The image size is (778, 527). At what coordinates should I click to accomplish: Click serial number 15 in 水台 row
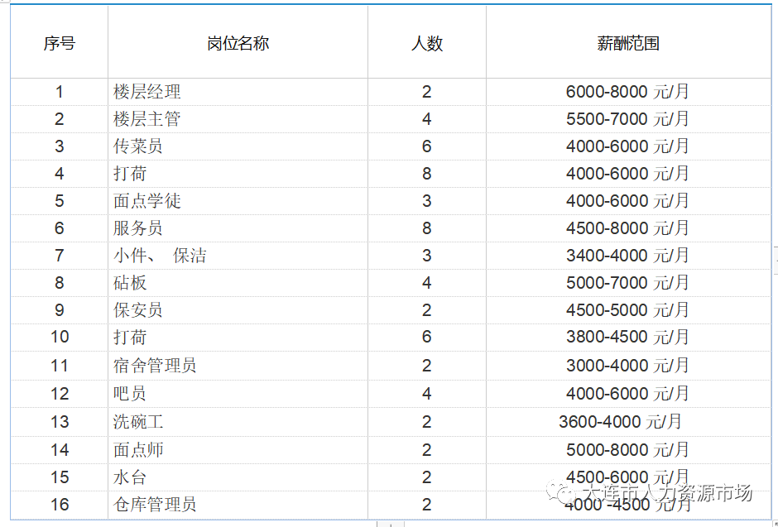[60, 477]
